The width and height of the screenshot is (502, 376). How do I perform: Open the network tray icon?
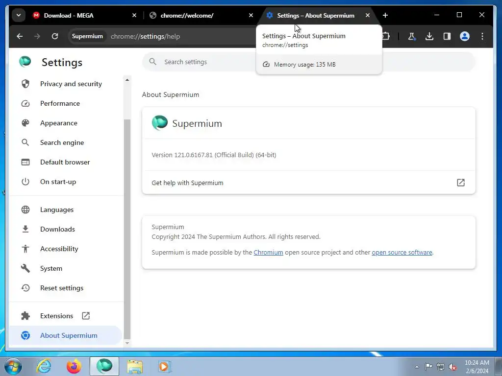pos(441,367)
